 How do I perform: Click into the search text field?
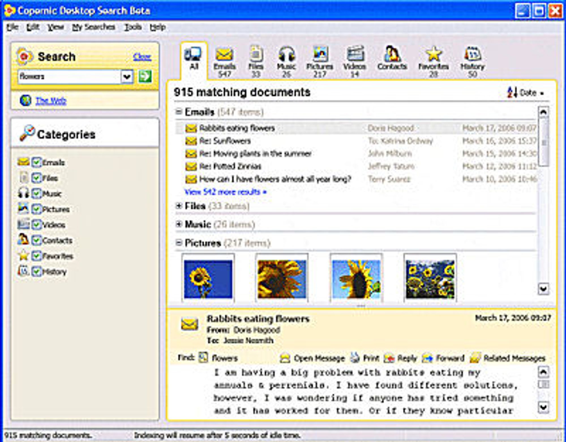coord(69,77)
